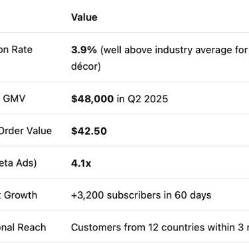The width and height of the screenshot is (249, 243).
Task: Click the 'in Q2 2025' text
Action: (142, 99)
